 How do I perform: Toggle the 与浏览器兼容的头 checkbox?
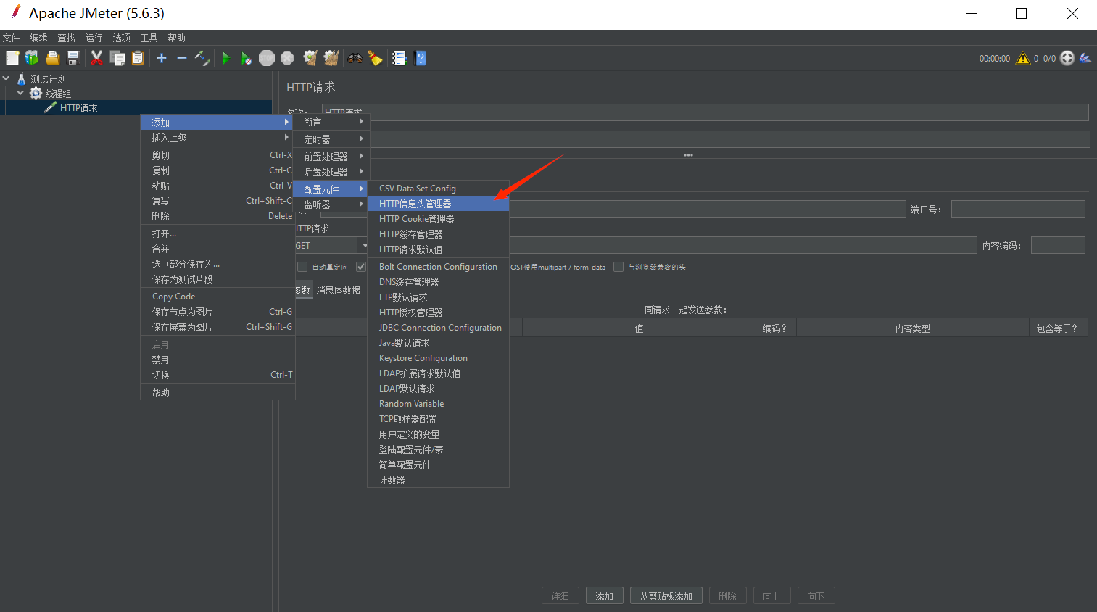click(x=618, y=267)
